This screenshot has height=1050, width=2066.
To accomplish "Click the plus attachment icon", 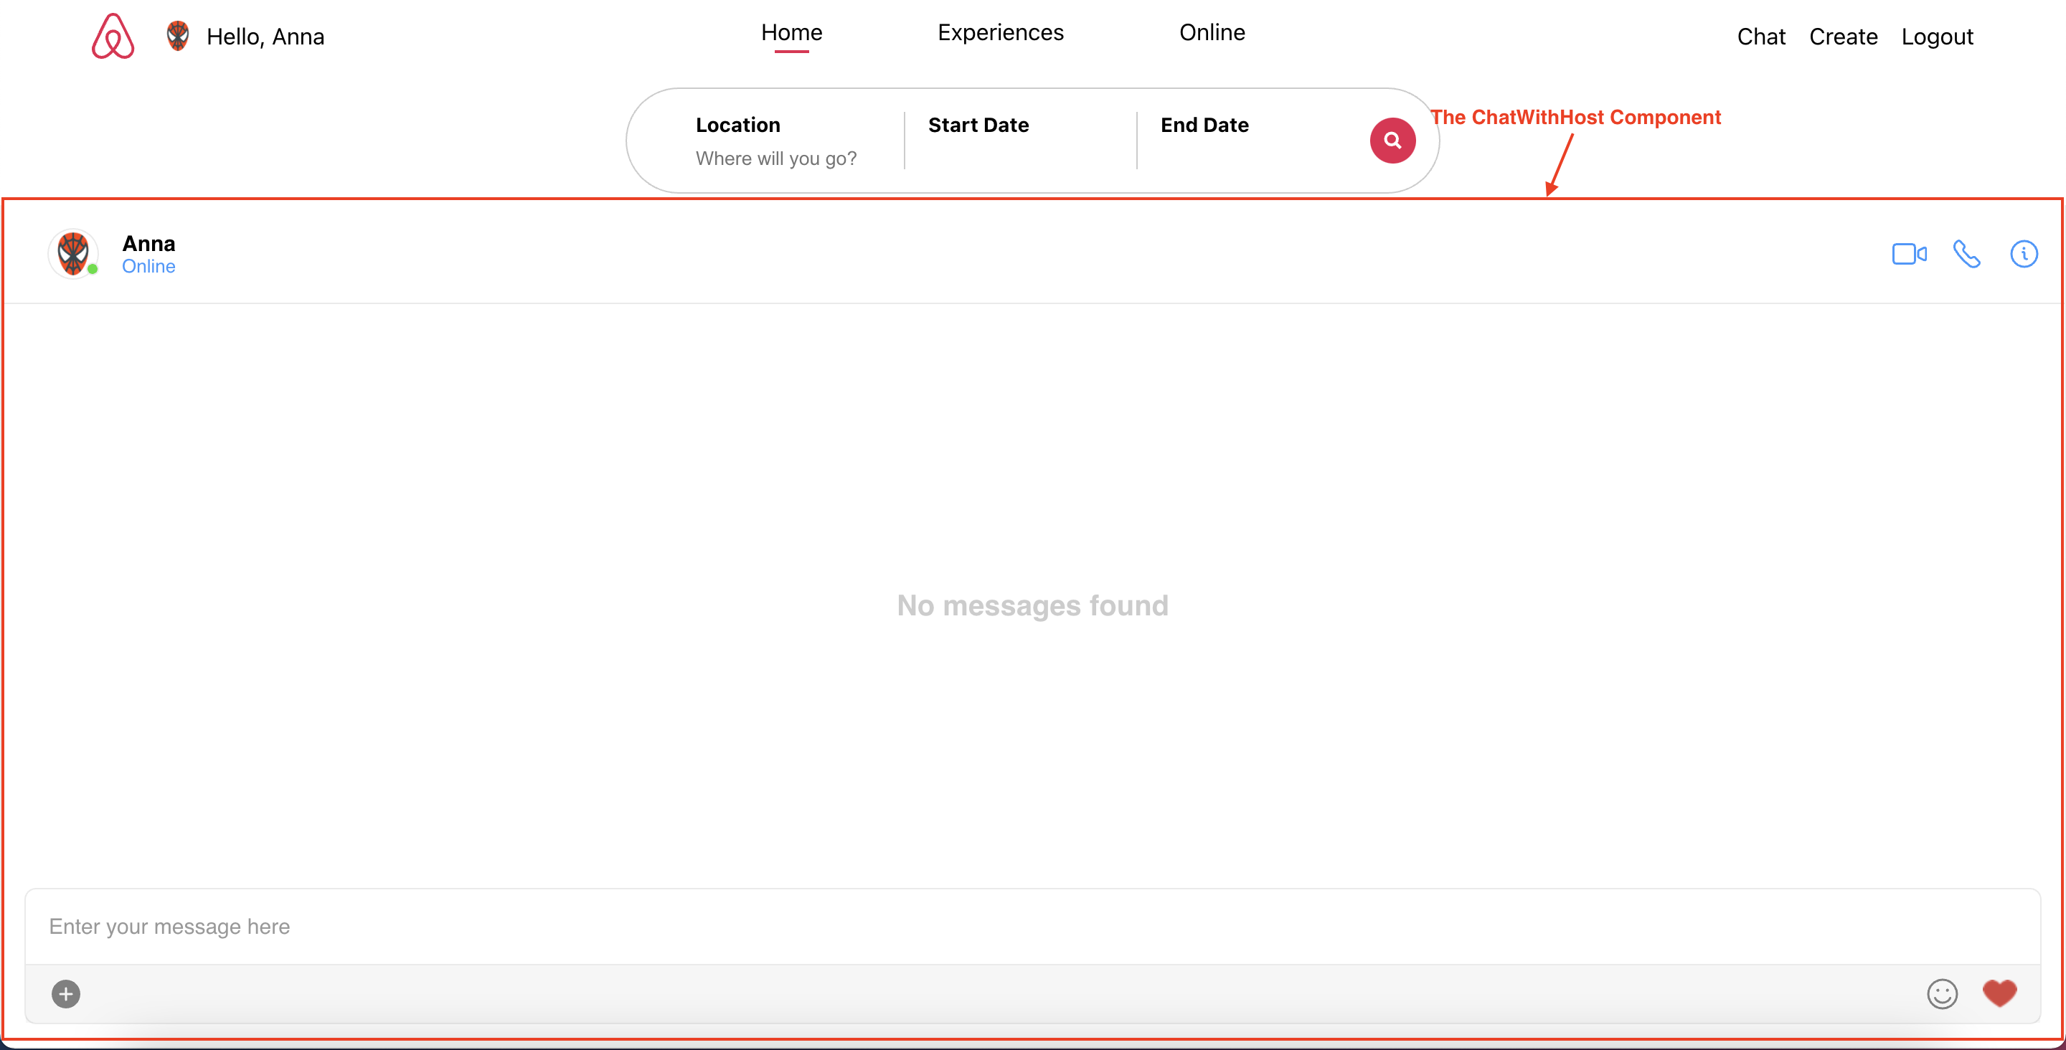I will tap(66, 994).
